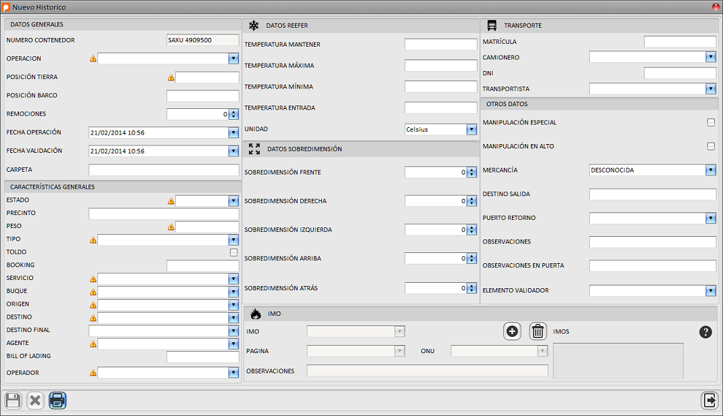Click the warning icon next to Destino
Screen dimensions: 723x416
pos(93,318)
